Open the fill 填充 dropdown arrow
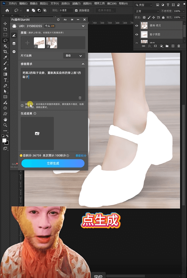The image size is (187, 278). pos(183,17)
